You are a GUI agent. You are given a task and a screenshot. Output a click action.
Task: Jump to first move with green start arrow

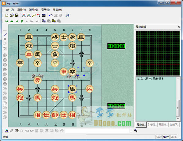7,21
